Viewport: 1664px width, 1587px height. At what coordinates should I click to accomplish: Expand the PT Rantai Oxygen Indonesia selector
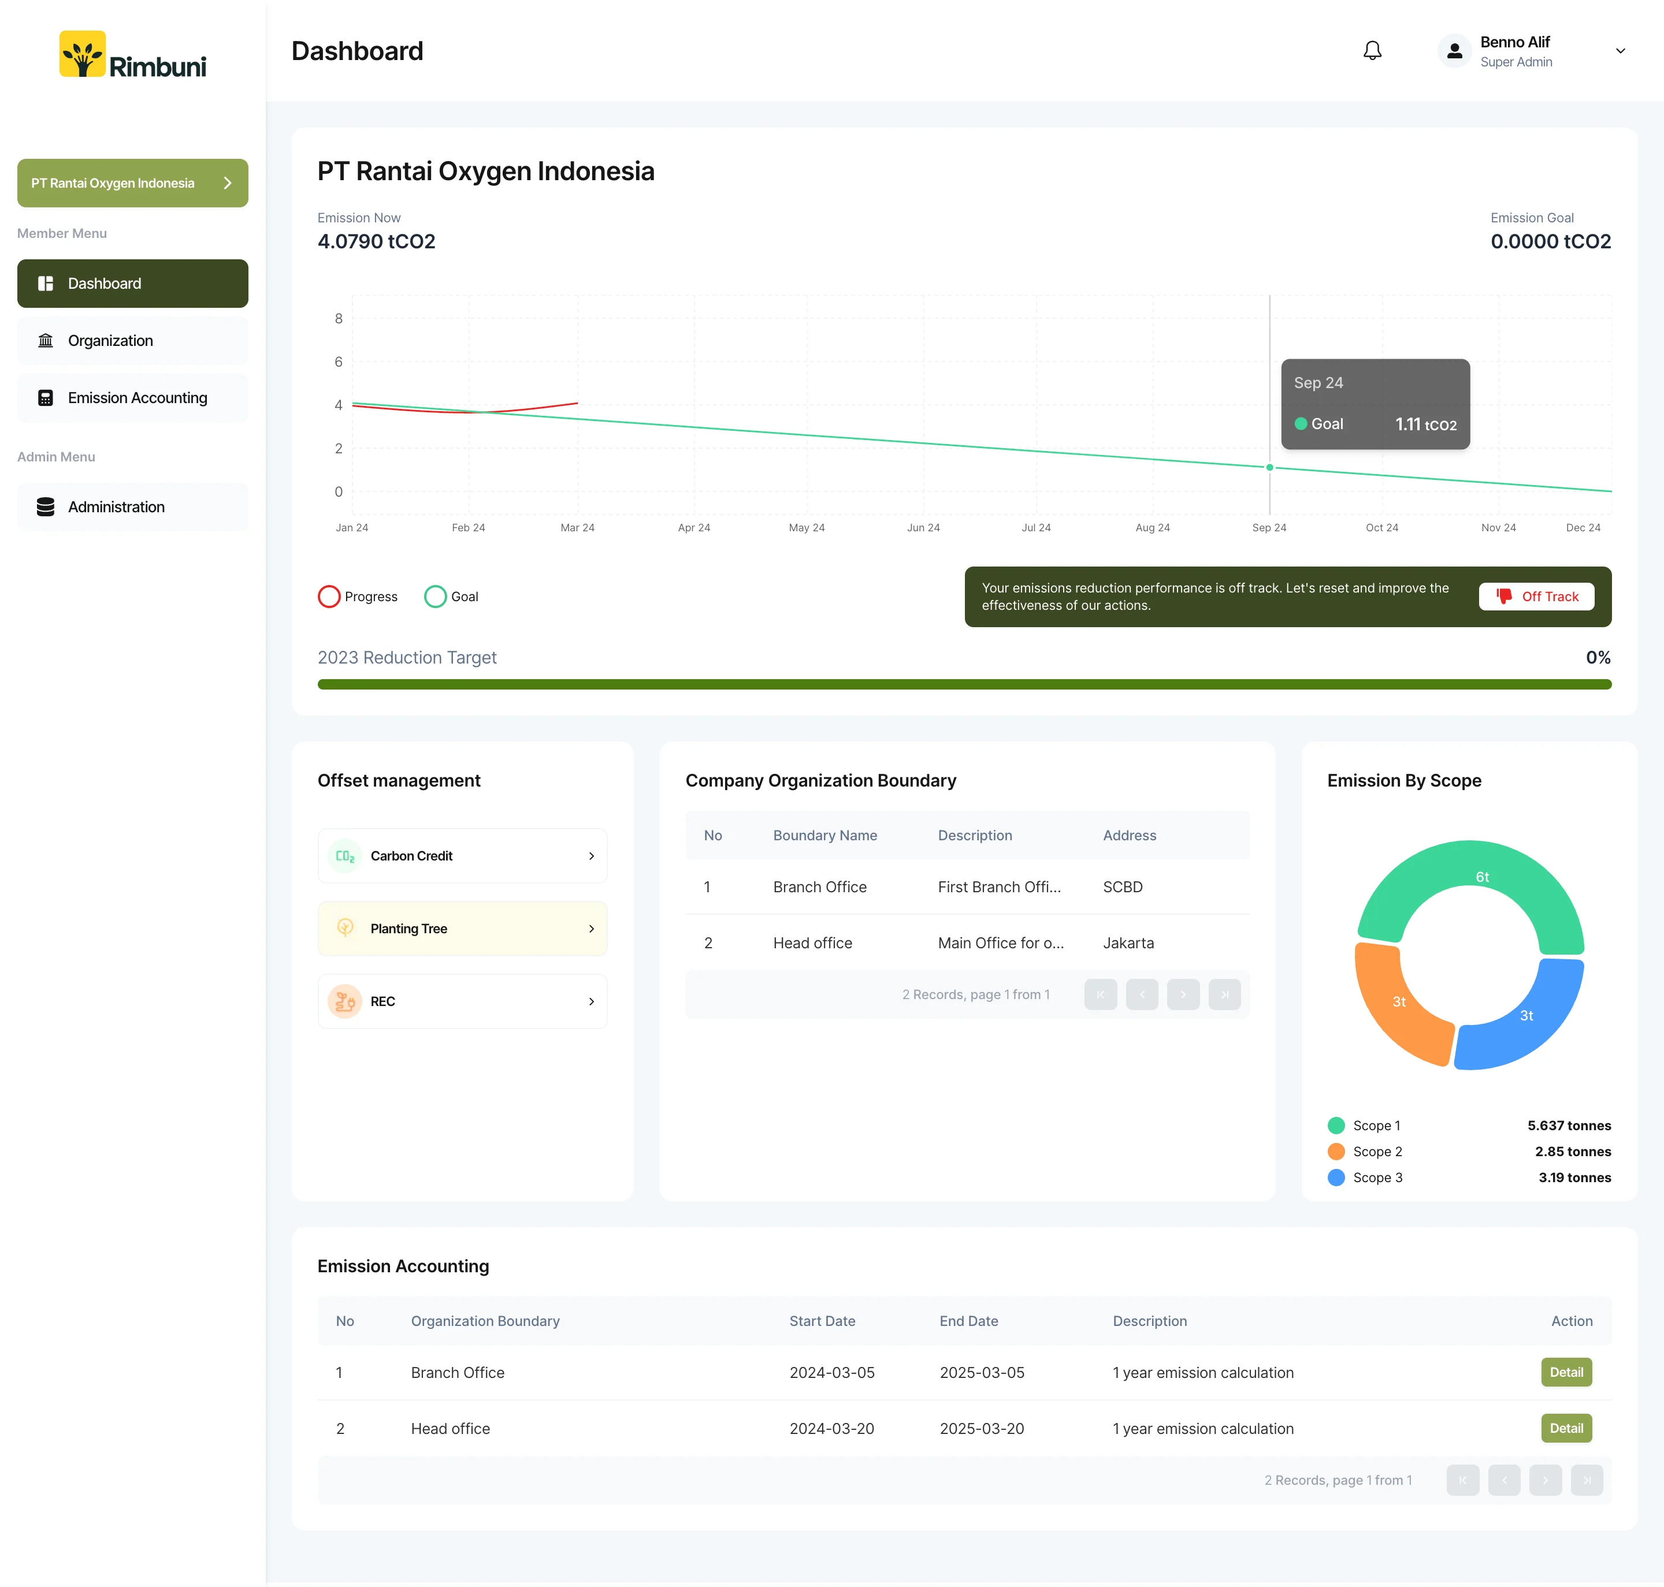(133, 182)
